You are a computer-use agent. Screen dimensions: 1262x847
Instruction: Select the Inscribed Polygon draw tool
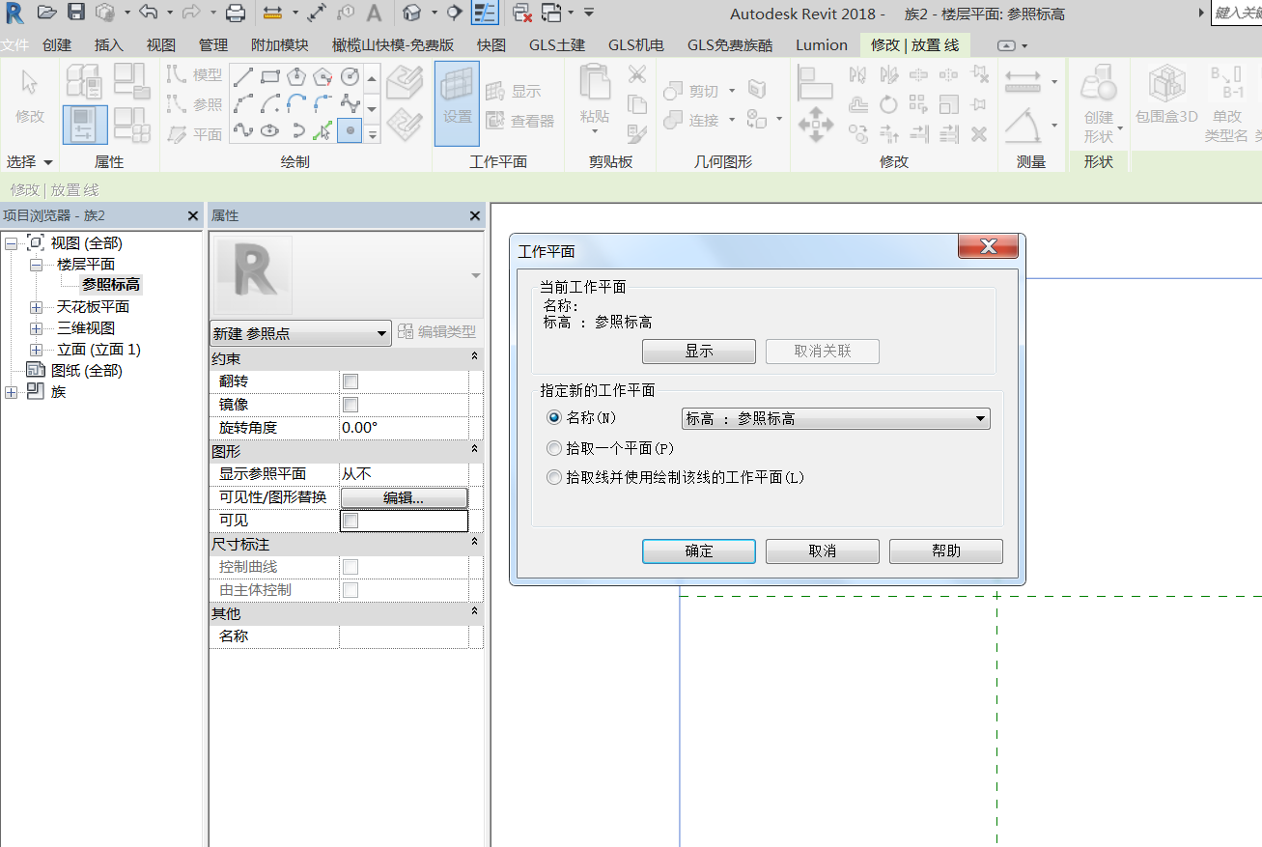tap(296, 75)
